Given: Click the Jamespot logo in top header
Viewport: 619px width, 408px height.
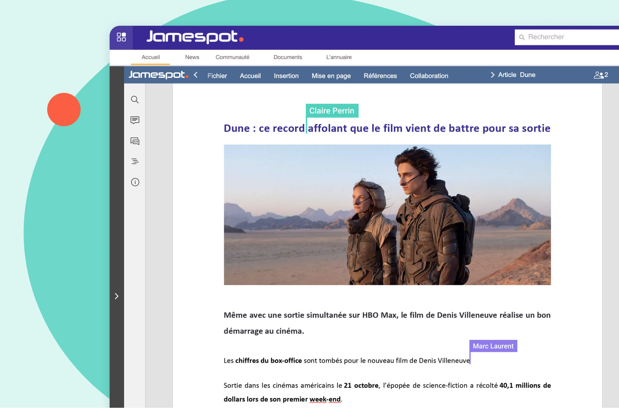Looking at the screenshot, I should pos(195,37).
